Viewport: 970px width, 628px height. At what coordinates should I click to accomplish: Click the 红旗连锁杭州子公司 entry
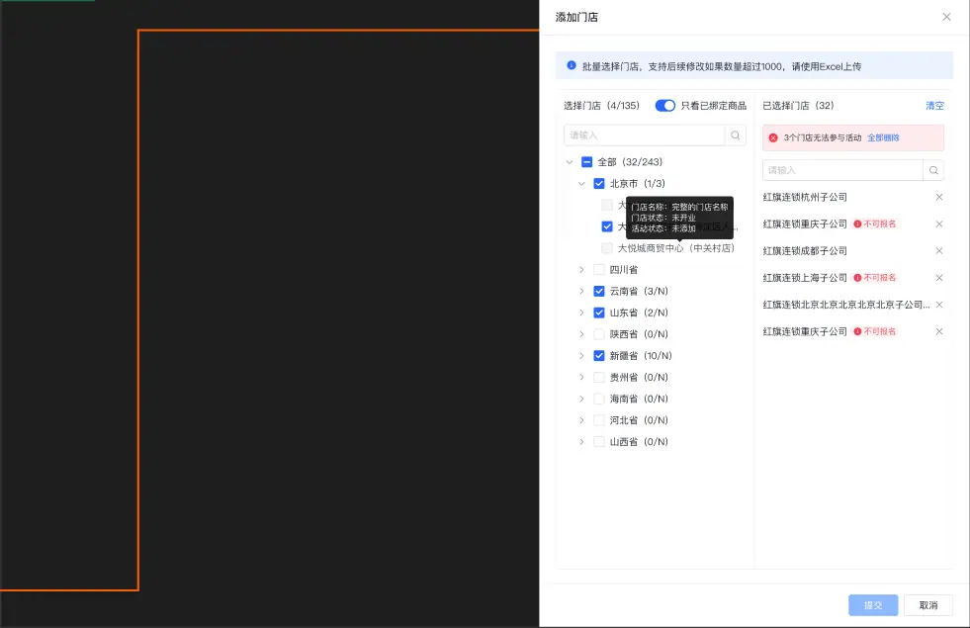coord(805,197)
